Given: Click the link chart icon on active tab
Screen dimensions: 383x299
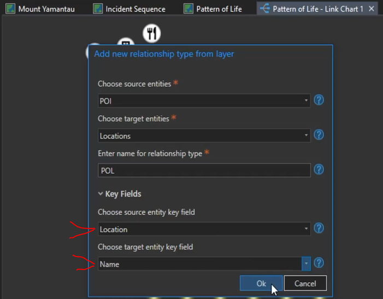Looking at the screenshot, I should click(265, 9).
